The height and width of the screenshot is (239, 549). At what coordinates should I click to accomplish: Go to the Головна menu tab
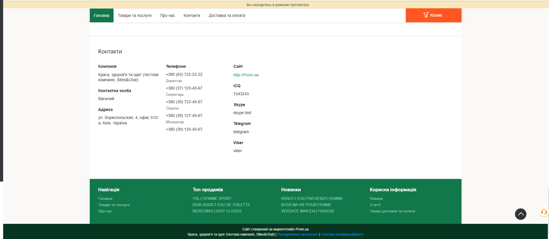[102, 15]
